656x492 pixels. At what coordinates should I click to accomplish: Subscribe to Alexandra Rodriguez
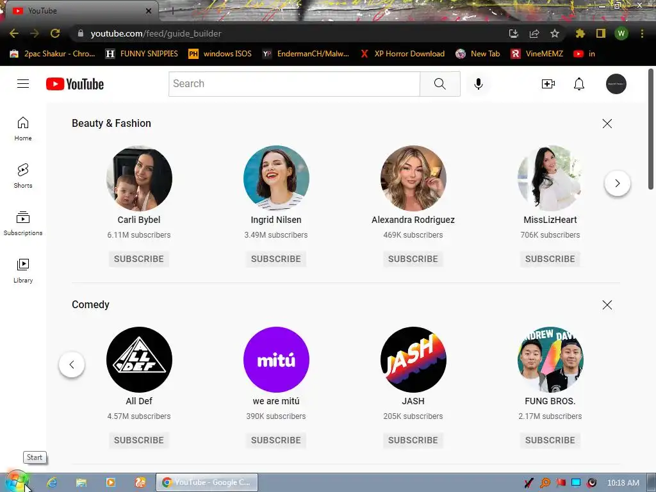pyautogui.click(x=413, y=259)
